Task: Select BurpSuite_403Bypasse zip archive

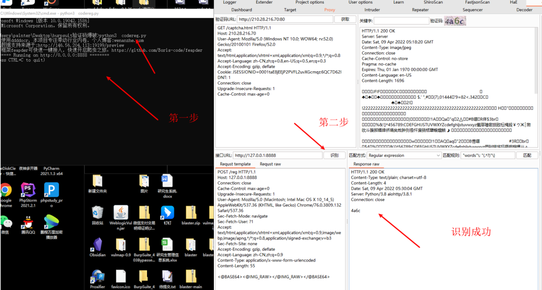Action: [144, 244]
